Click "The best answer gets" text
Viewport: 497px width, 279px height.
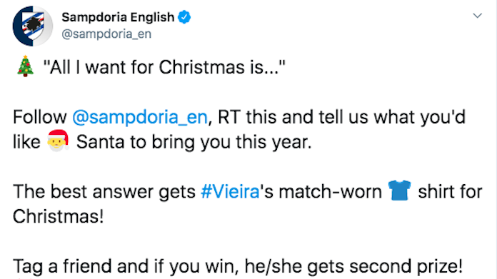coord(104,192)
